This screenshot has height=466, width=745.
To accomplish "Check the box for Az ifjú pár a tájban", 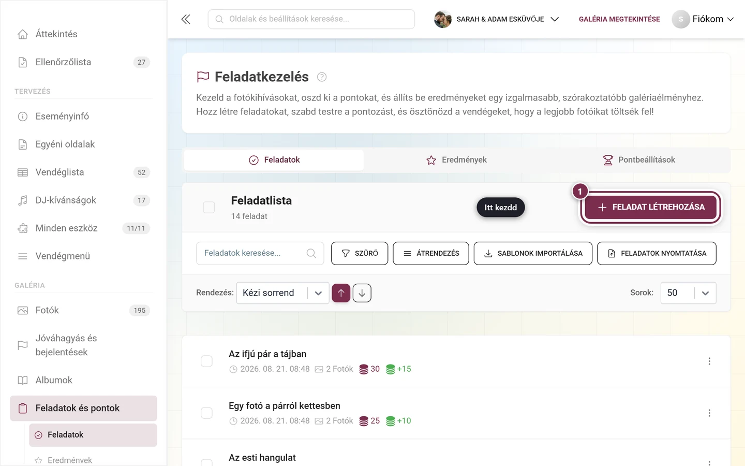I will coord(206,361).
